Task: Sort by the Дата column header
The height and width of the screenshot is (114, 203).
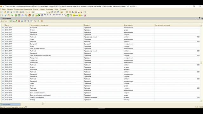Action: [x=17, y=25]
